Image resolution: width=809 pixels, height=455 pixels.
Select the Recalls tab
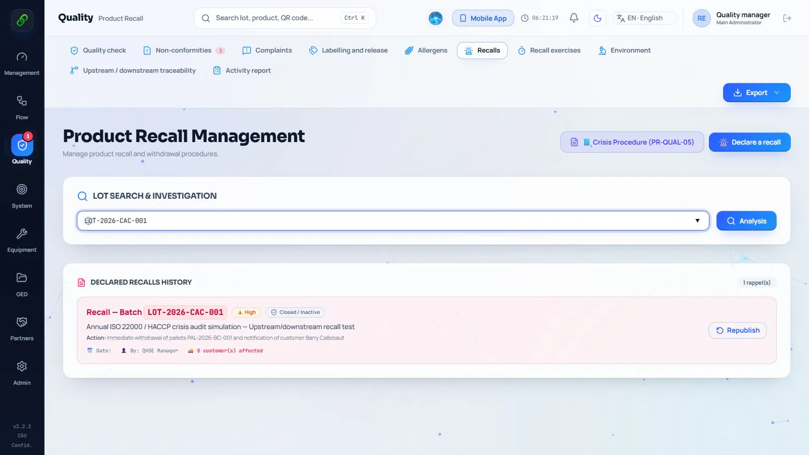click(482, 51)
